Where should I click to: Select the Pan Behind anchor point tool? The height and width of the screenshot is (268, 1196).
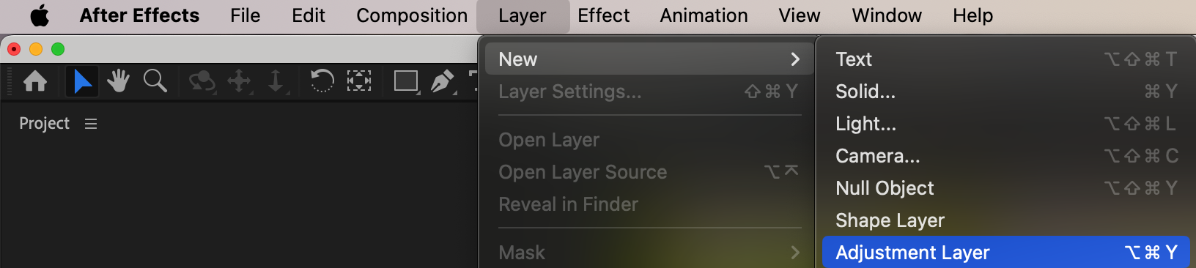[x=358, y=81]
